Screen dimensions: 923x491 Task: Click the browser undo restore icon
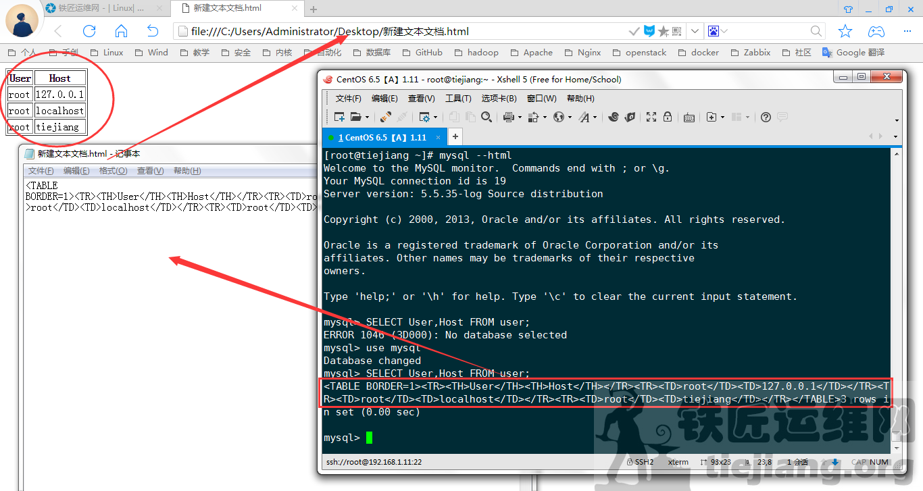153,31
